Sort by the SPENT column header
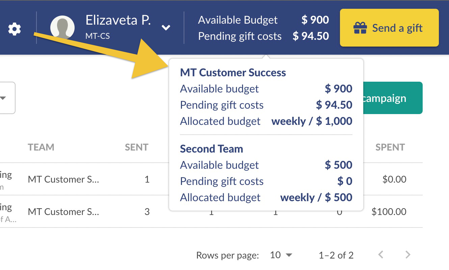Screen dimensions: 449x270 [390, 147]
